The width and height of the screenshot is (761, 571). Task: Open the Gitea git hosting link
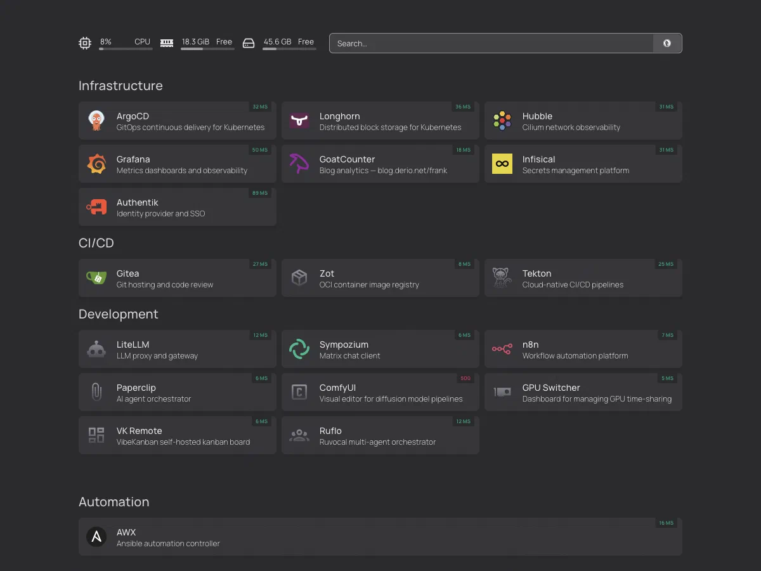click(178, 278)
